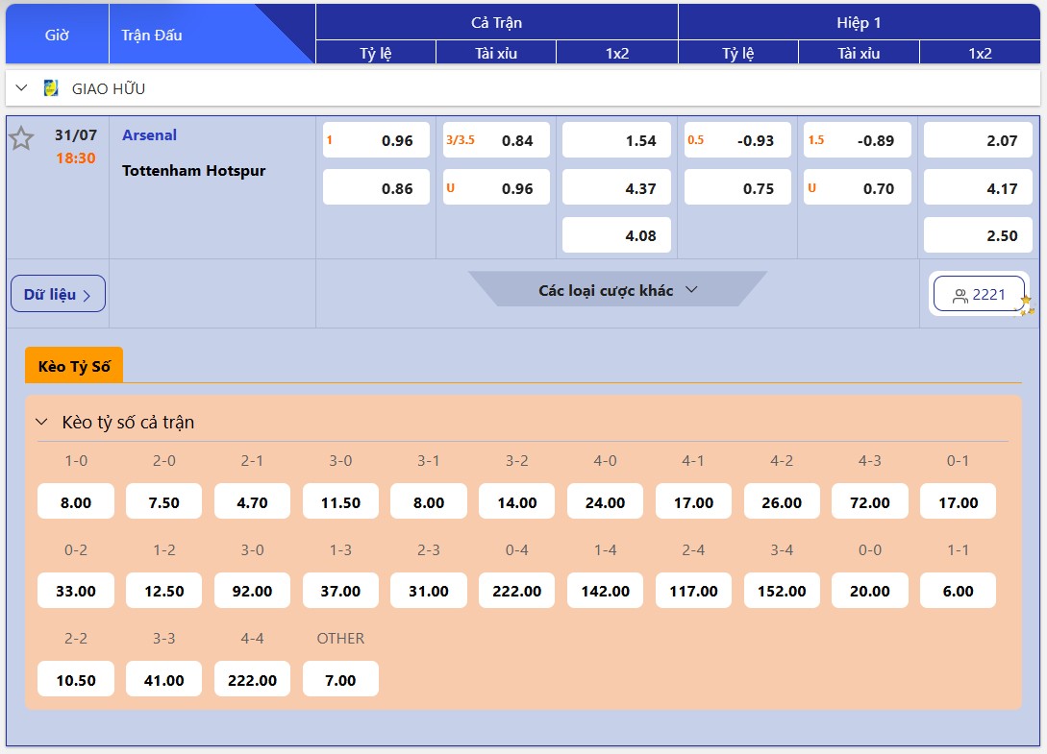Pick 4-4 score odds 222.00
Screen dimensions: 1047x754
tap(252, 680)
